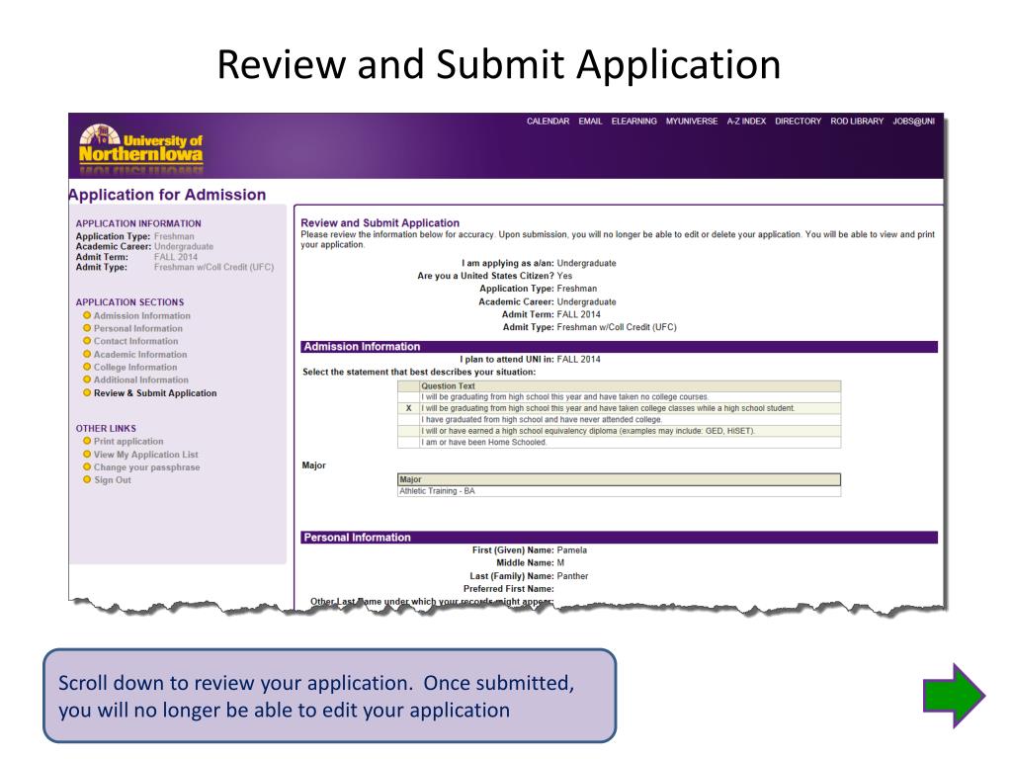Screen dimensions: 1012x759
Task: Open College Information section
Action: tap(134, 368)
